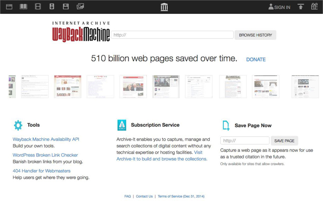
Task: Open the Software floppy disk icon
Action: (x=65, y=6)
